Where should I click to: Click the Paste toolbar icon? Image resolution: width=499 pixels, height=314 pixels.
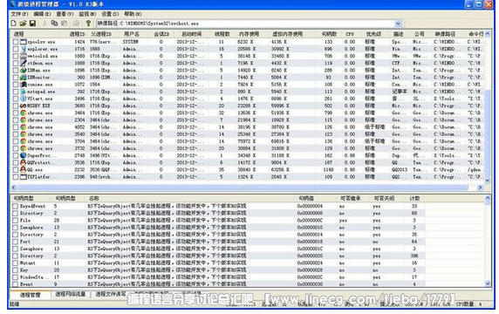(x=64, y=24)
